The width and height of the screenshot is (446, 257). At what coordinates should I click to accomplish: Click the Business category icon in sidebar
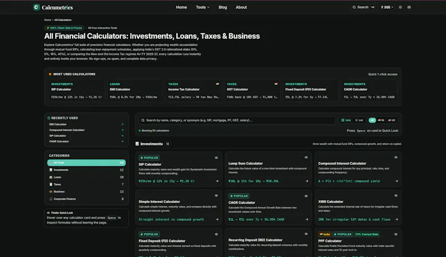(x=51, y=192)
